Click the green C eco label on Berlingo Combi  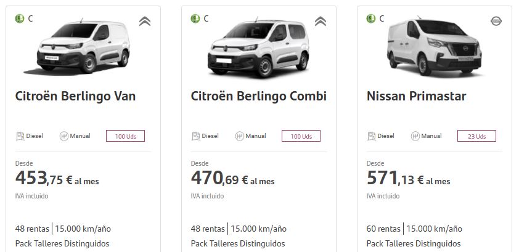click(x=195, y=18)
